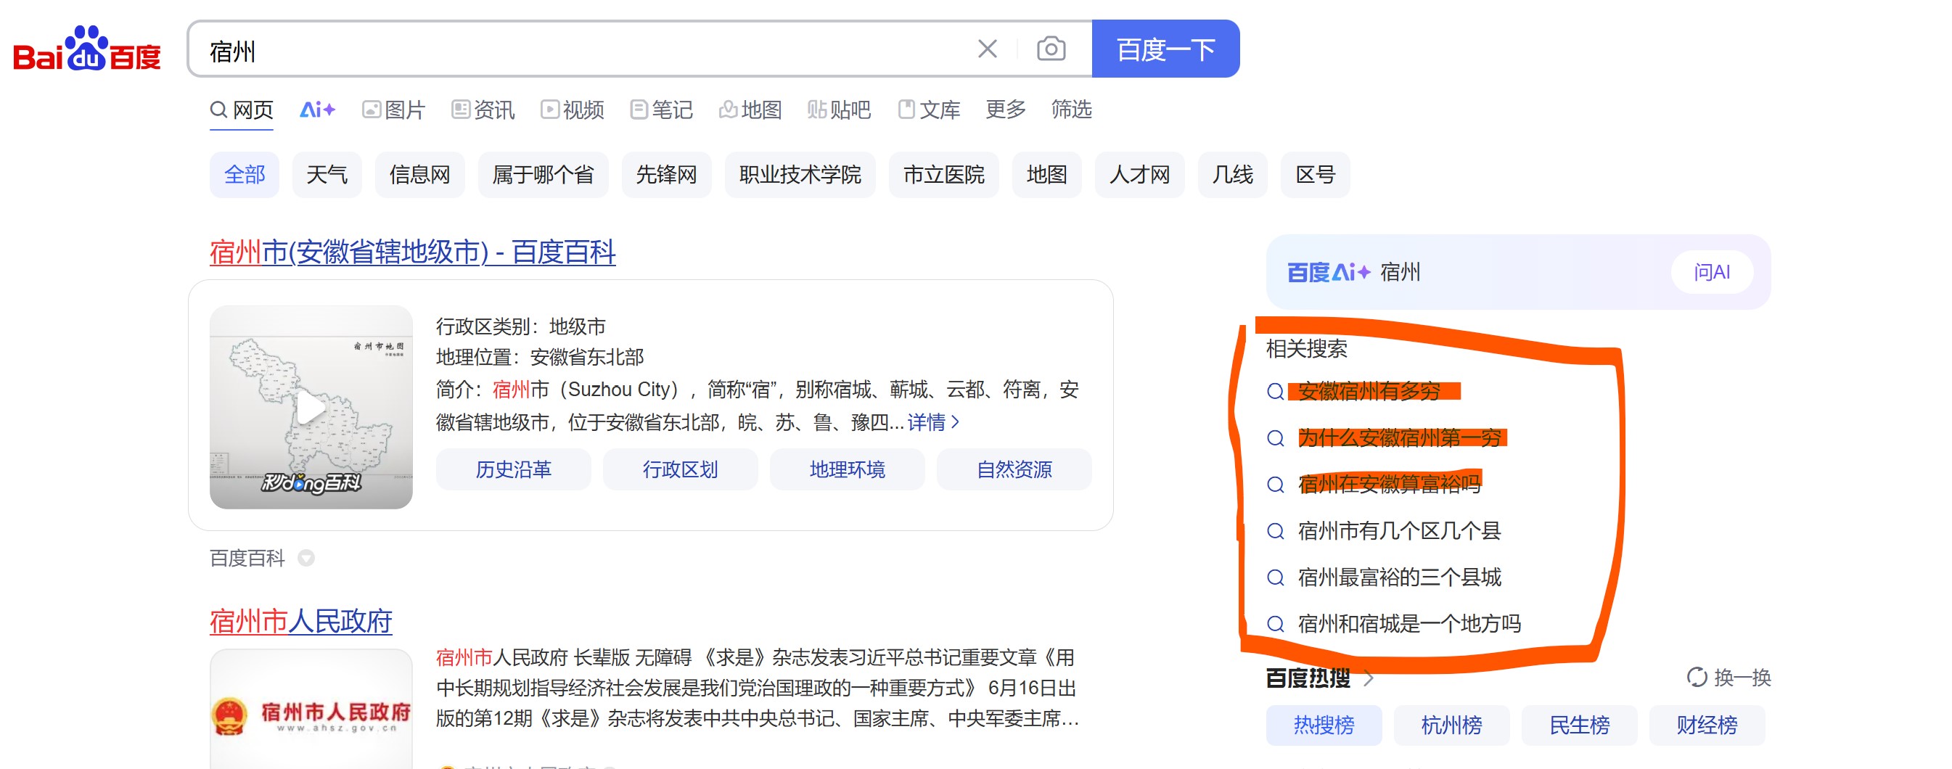Open related search 宿州和宿城是一个地方吗

click(1409, 625)
